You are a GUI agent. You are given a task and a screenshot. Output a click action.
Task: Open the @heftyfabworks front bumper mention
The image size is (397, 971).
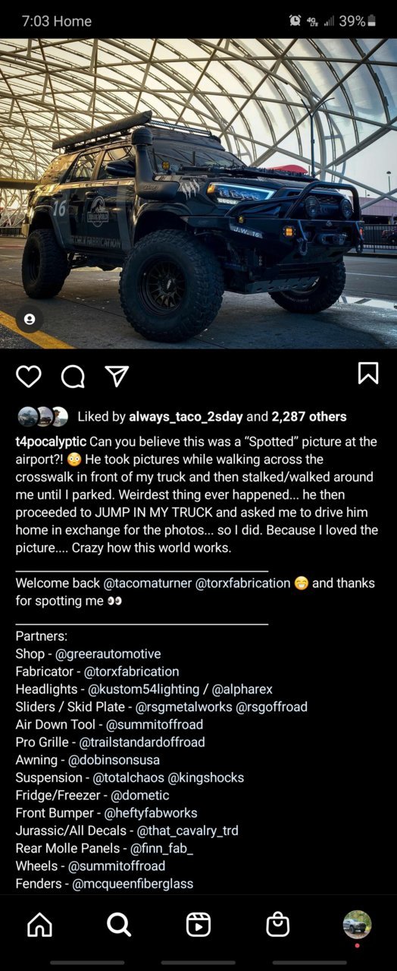point(151,812)
